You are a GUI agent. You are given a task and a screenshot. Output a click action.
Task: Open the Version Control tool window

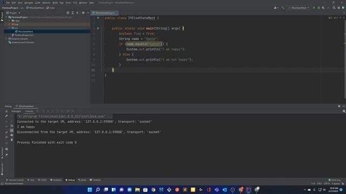(15, 180)
